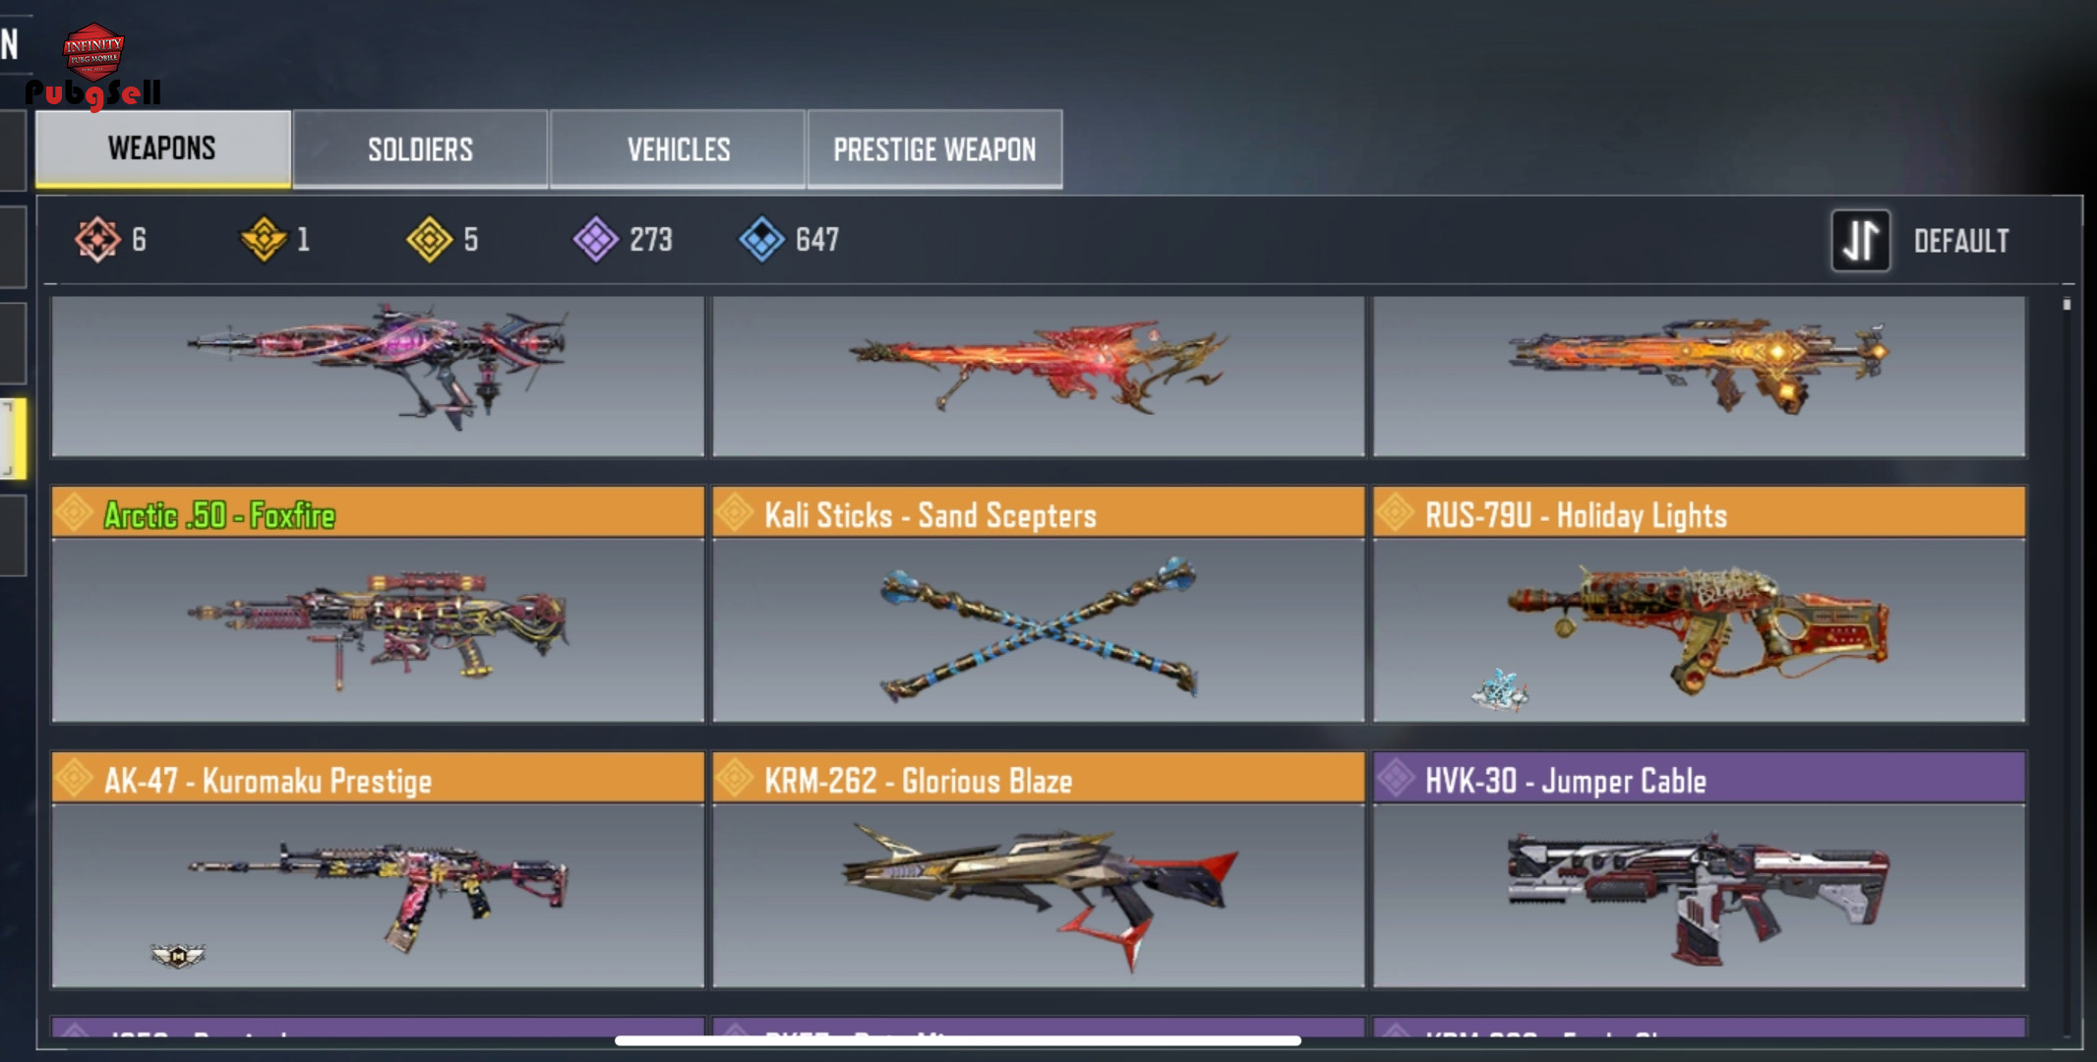Open the Prestige Weapon tab
Image resolution: width=2097 pixels, height=1062 pixels.
point(934,149)
